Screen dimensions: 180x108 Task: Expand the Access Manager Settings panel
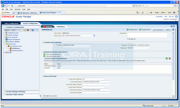pyautogui.click(x=5, y=92)
